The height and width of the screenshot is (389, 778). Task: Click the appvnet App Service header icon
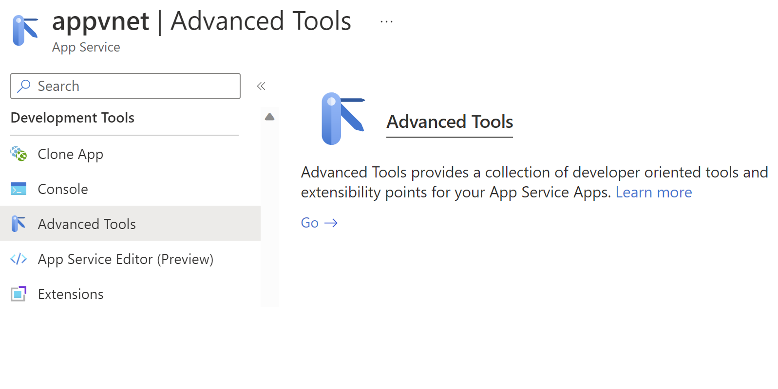pyautogui.click(x=25, y=30)
